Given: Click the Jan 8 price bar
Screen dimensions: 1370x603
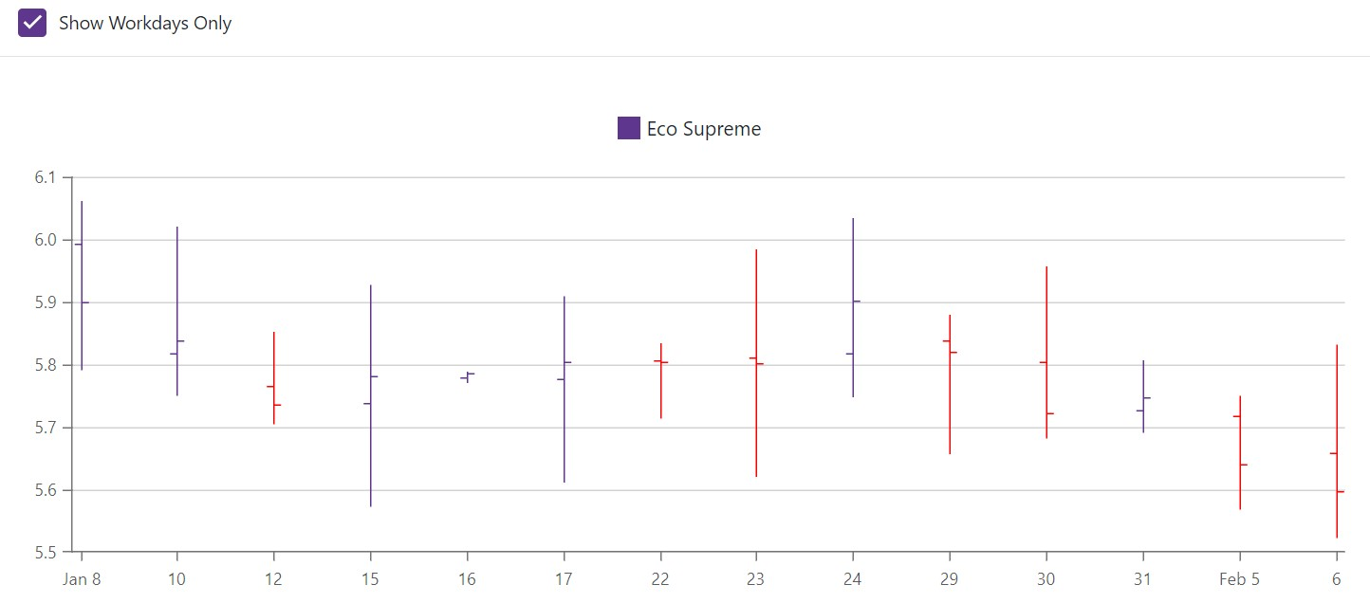Looking at the screenshot, I should (x=81, y=284).
